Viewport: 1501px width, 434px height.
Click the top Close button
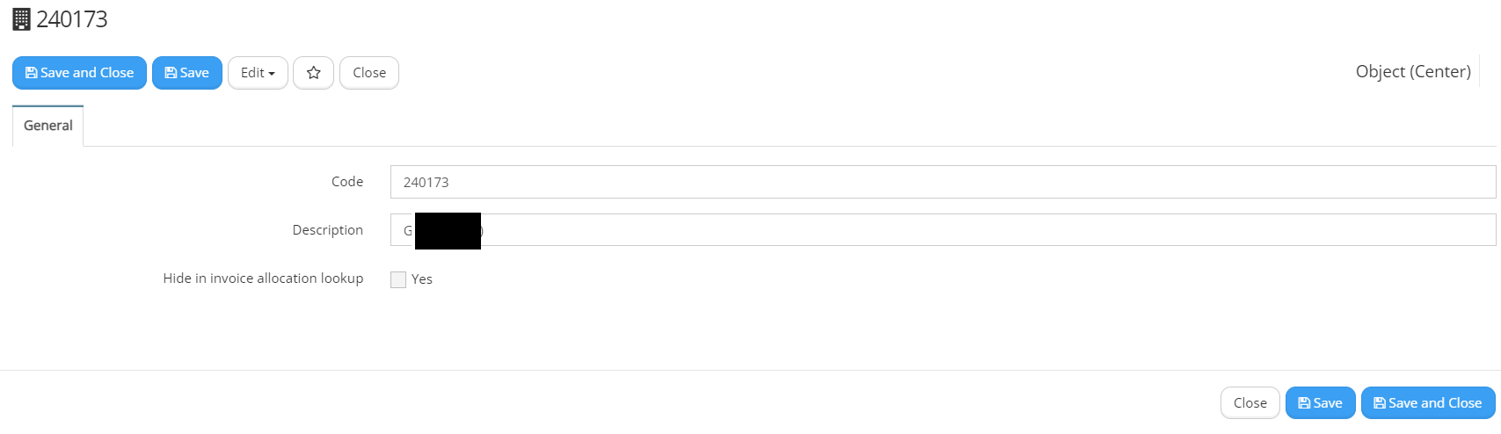click(369, 73)
